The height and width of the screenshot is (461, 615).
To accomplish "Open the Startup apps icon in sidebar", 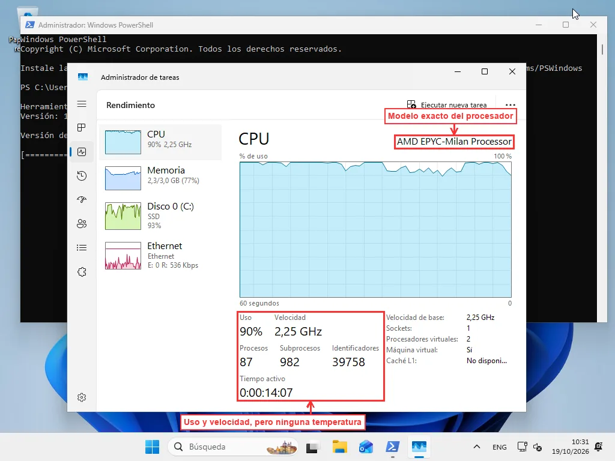I will tap(82, 199).
